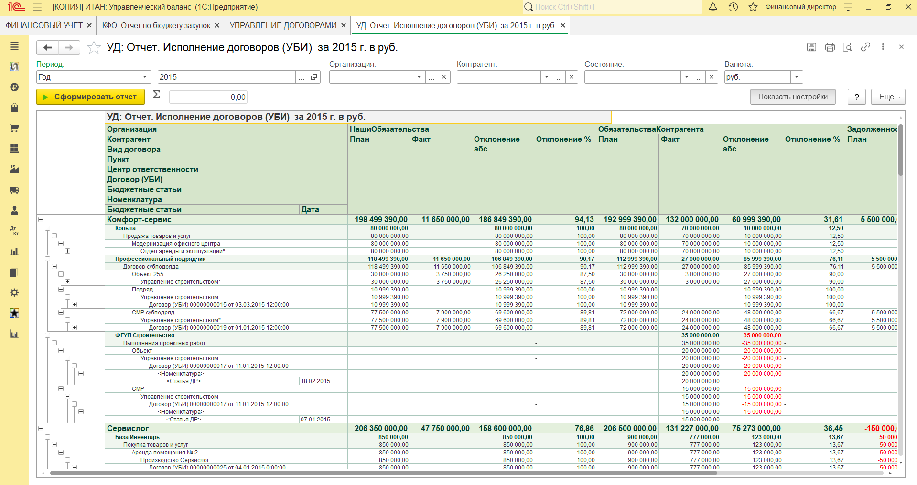Open the print preview icon
This screenshot has height=485, width=917.
pos(847,47)
